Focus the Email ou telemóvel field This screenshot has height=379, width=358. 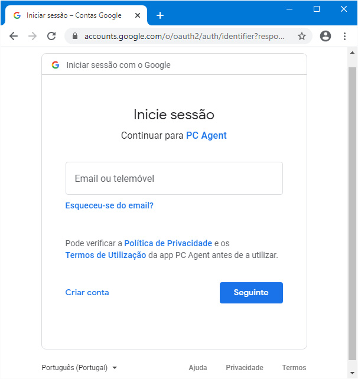click(x=174, y=178)
